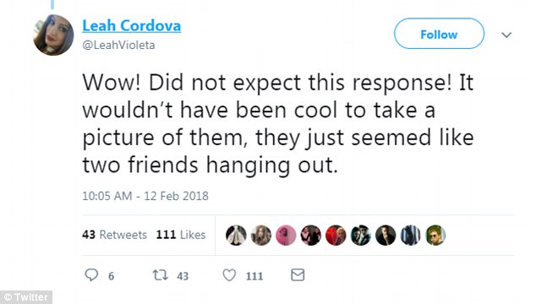
Task: Click the Follow button
Action: click(x=439, y=34)
